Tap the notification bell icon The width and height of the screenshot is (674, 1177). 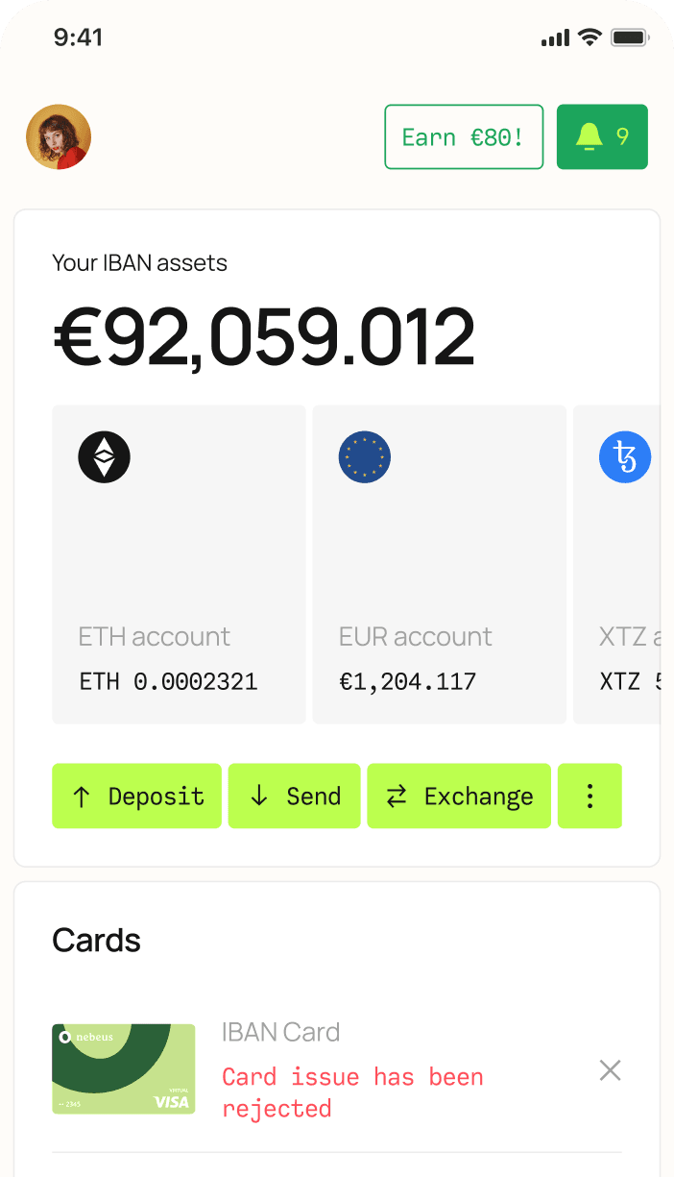coord(589,137)
